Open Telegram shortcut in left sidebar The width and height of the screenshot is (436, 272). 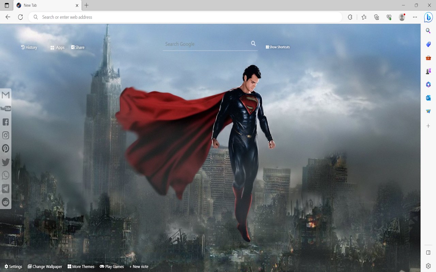5,189
